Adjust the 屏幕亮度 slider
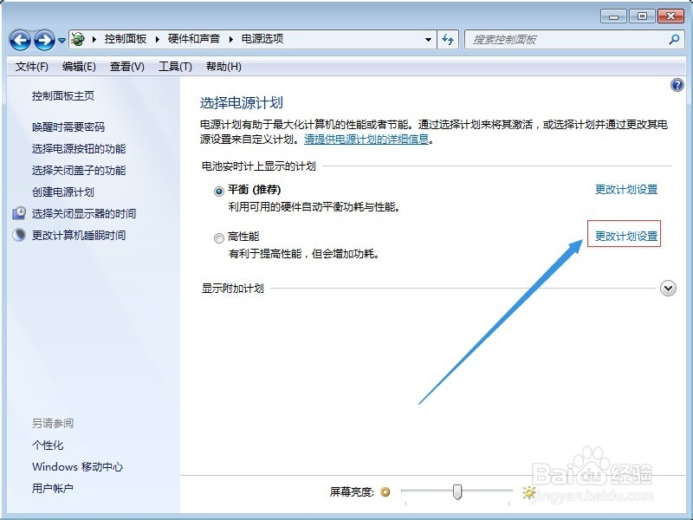The height and width of the screenshot is (520, 693). coord(457,492)
